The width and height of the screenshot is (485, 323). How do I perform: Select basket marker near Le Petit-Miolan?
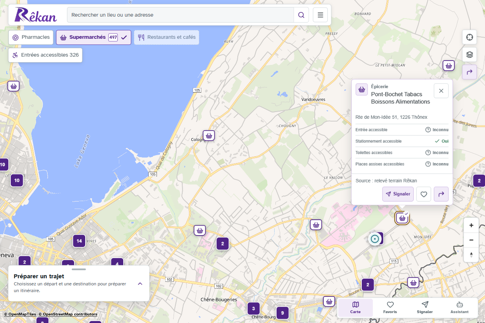point(449,66)
